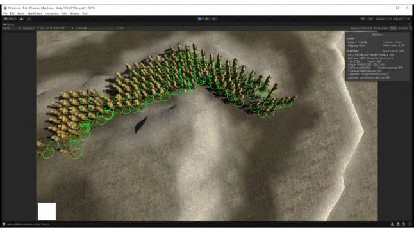Click the version control icon beside cloud
Viewport: 414px width, 232px height.
tap(29, 19)
